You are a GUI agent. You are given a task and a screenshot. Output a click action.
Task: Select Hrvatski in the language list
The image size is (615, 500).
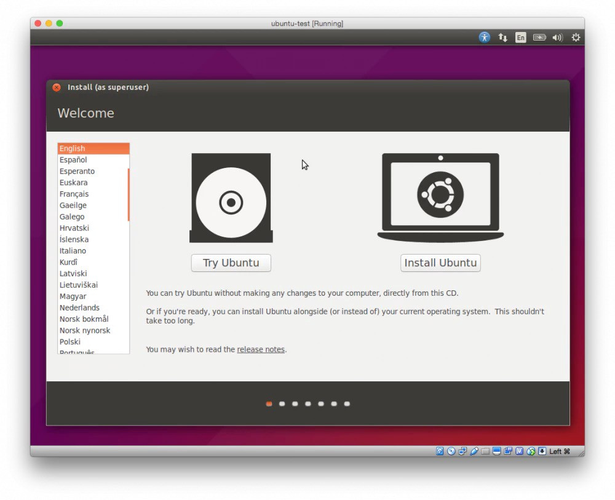[x=93, y=228]
